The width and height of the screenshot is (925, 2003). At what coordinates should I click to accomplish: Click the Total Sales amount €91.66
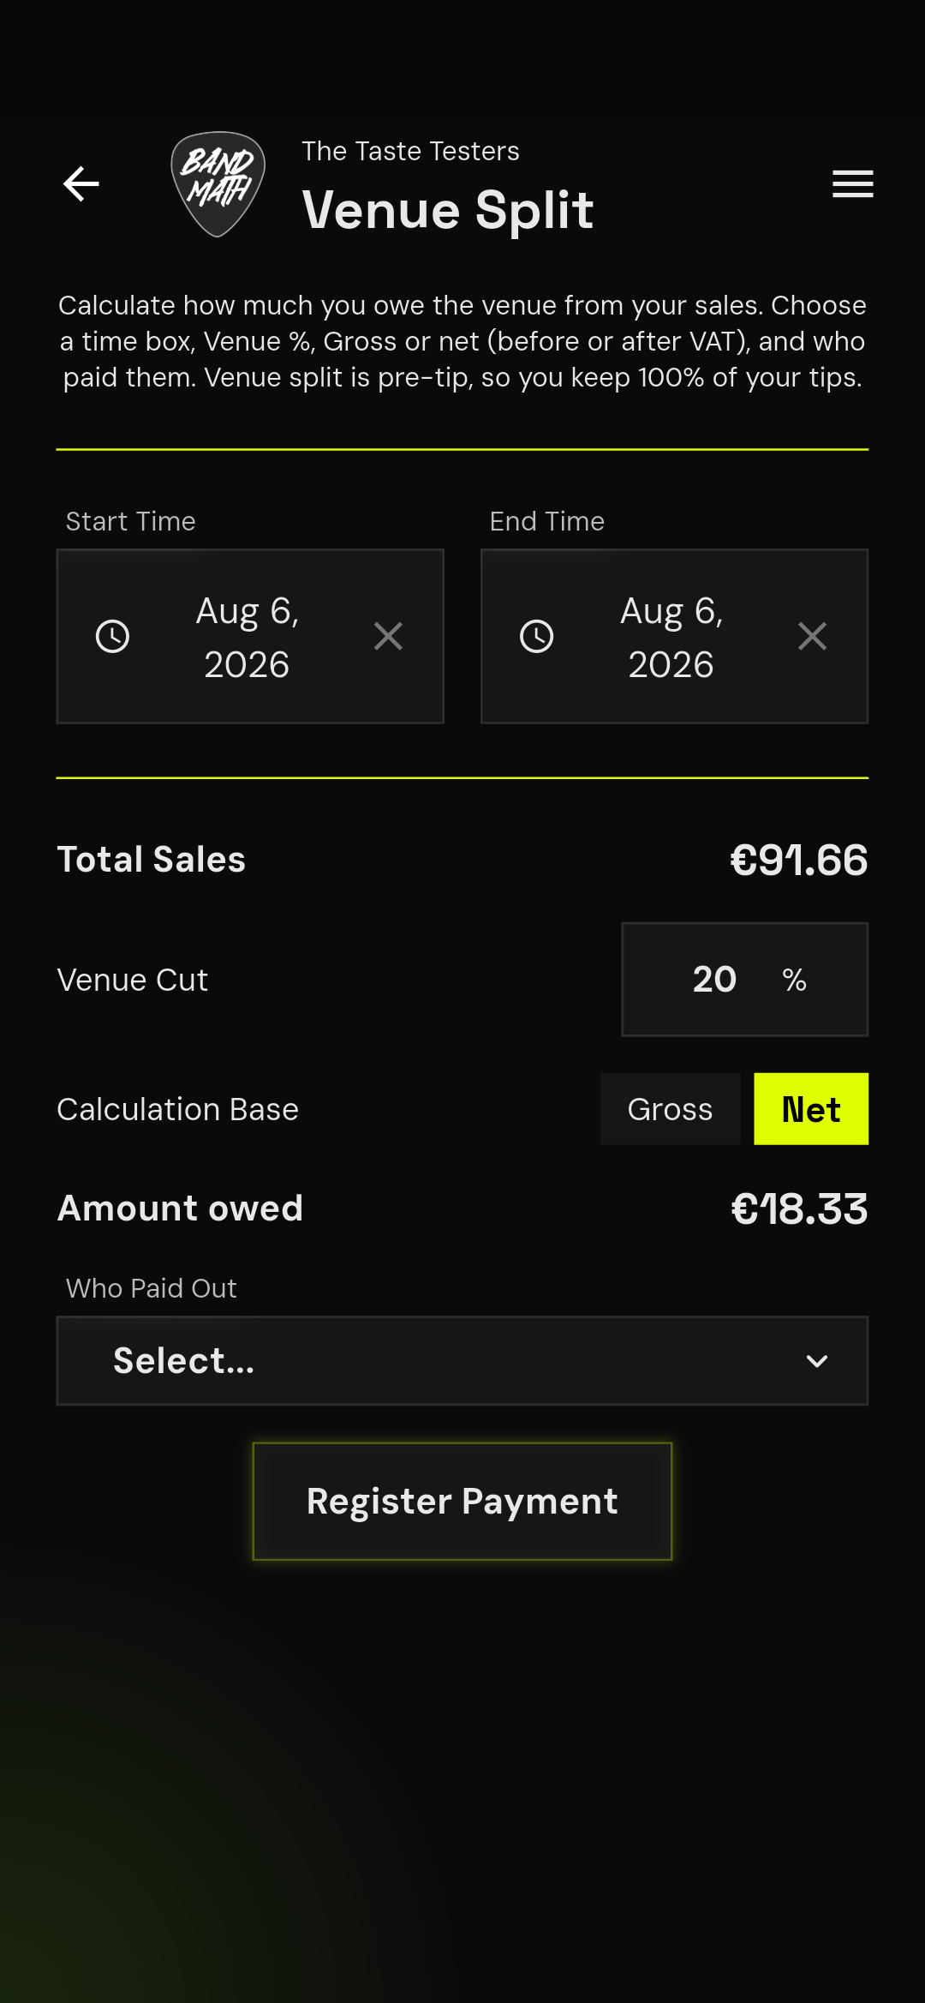799,860
